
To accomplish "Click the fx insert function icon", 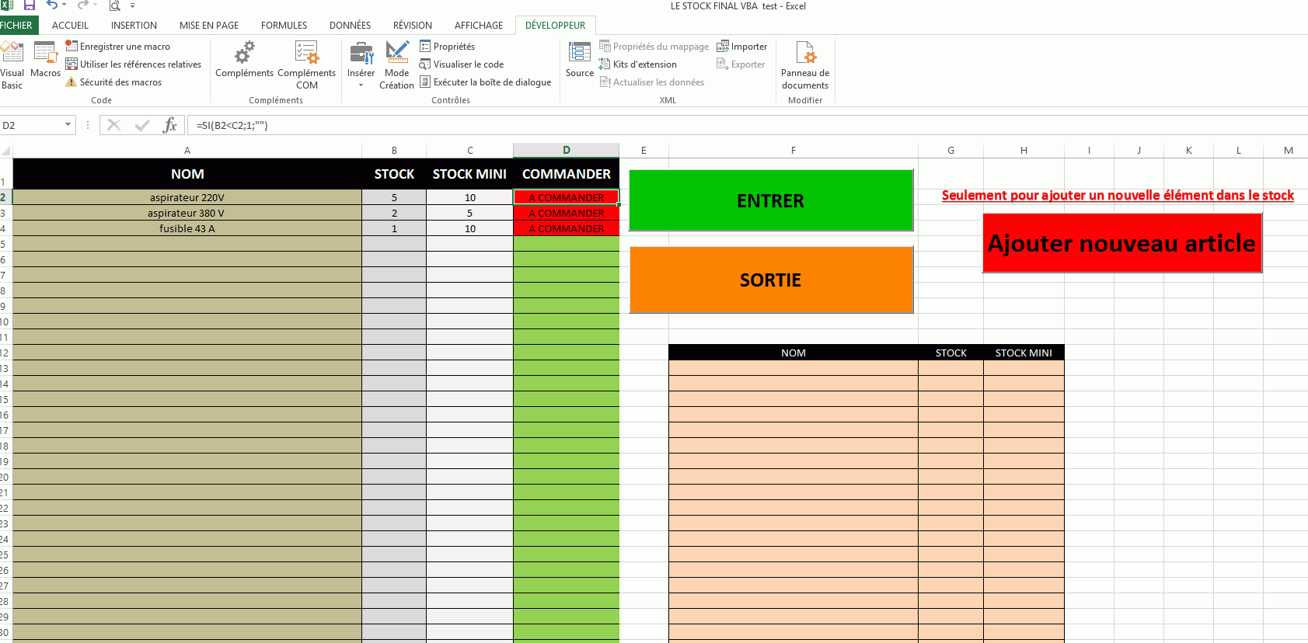I will click(170, 125).
